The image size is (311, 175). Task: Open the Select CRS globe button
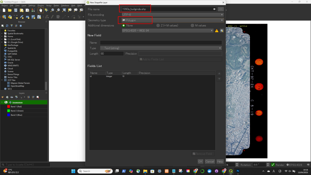click(222, 31)
